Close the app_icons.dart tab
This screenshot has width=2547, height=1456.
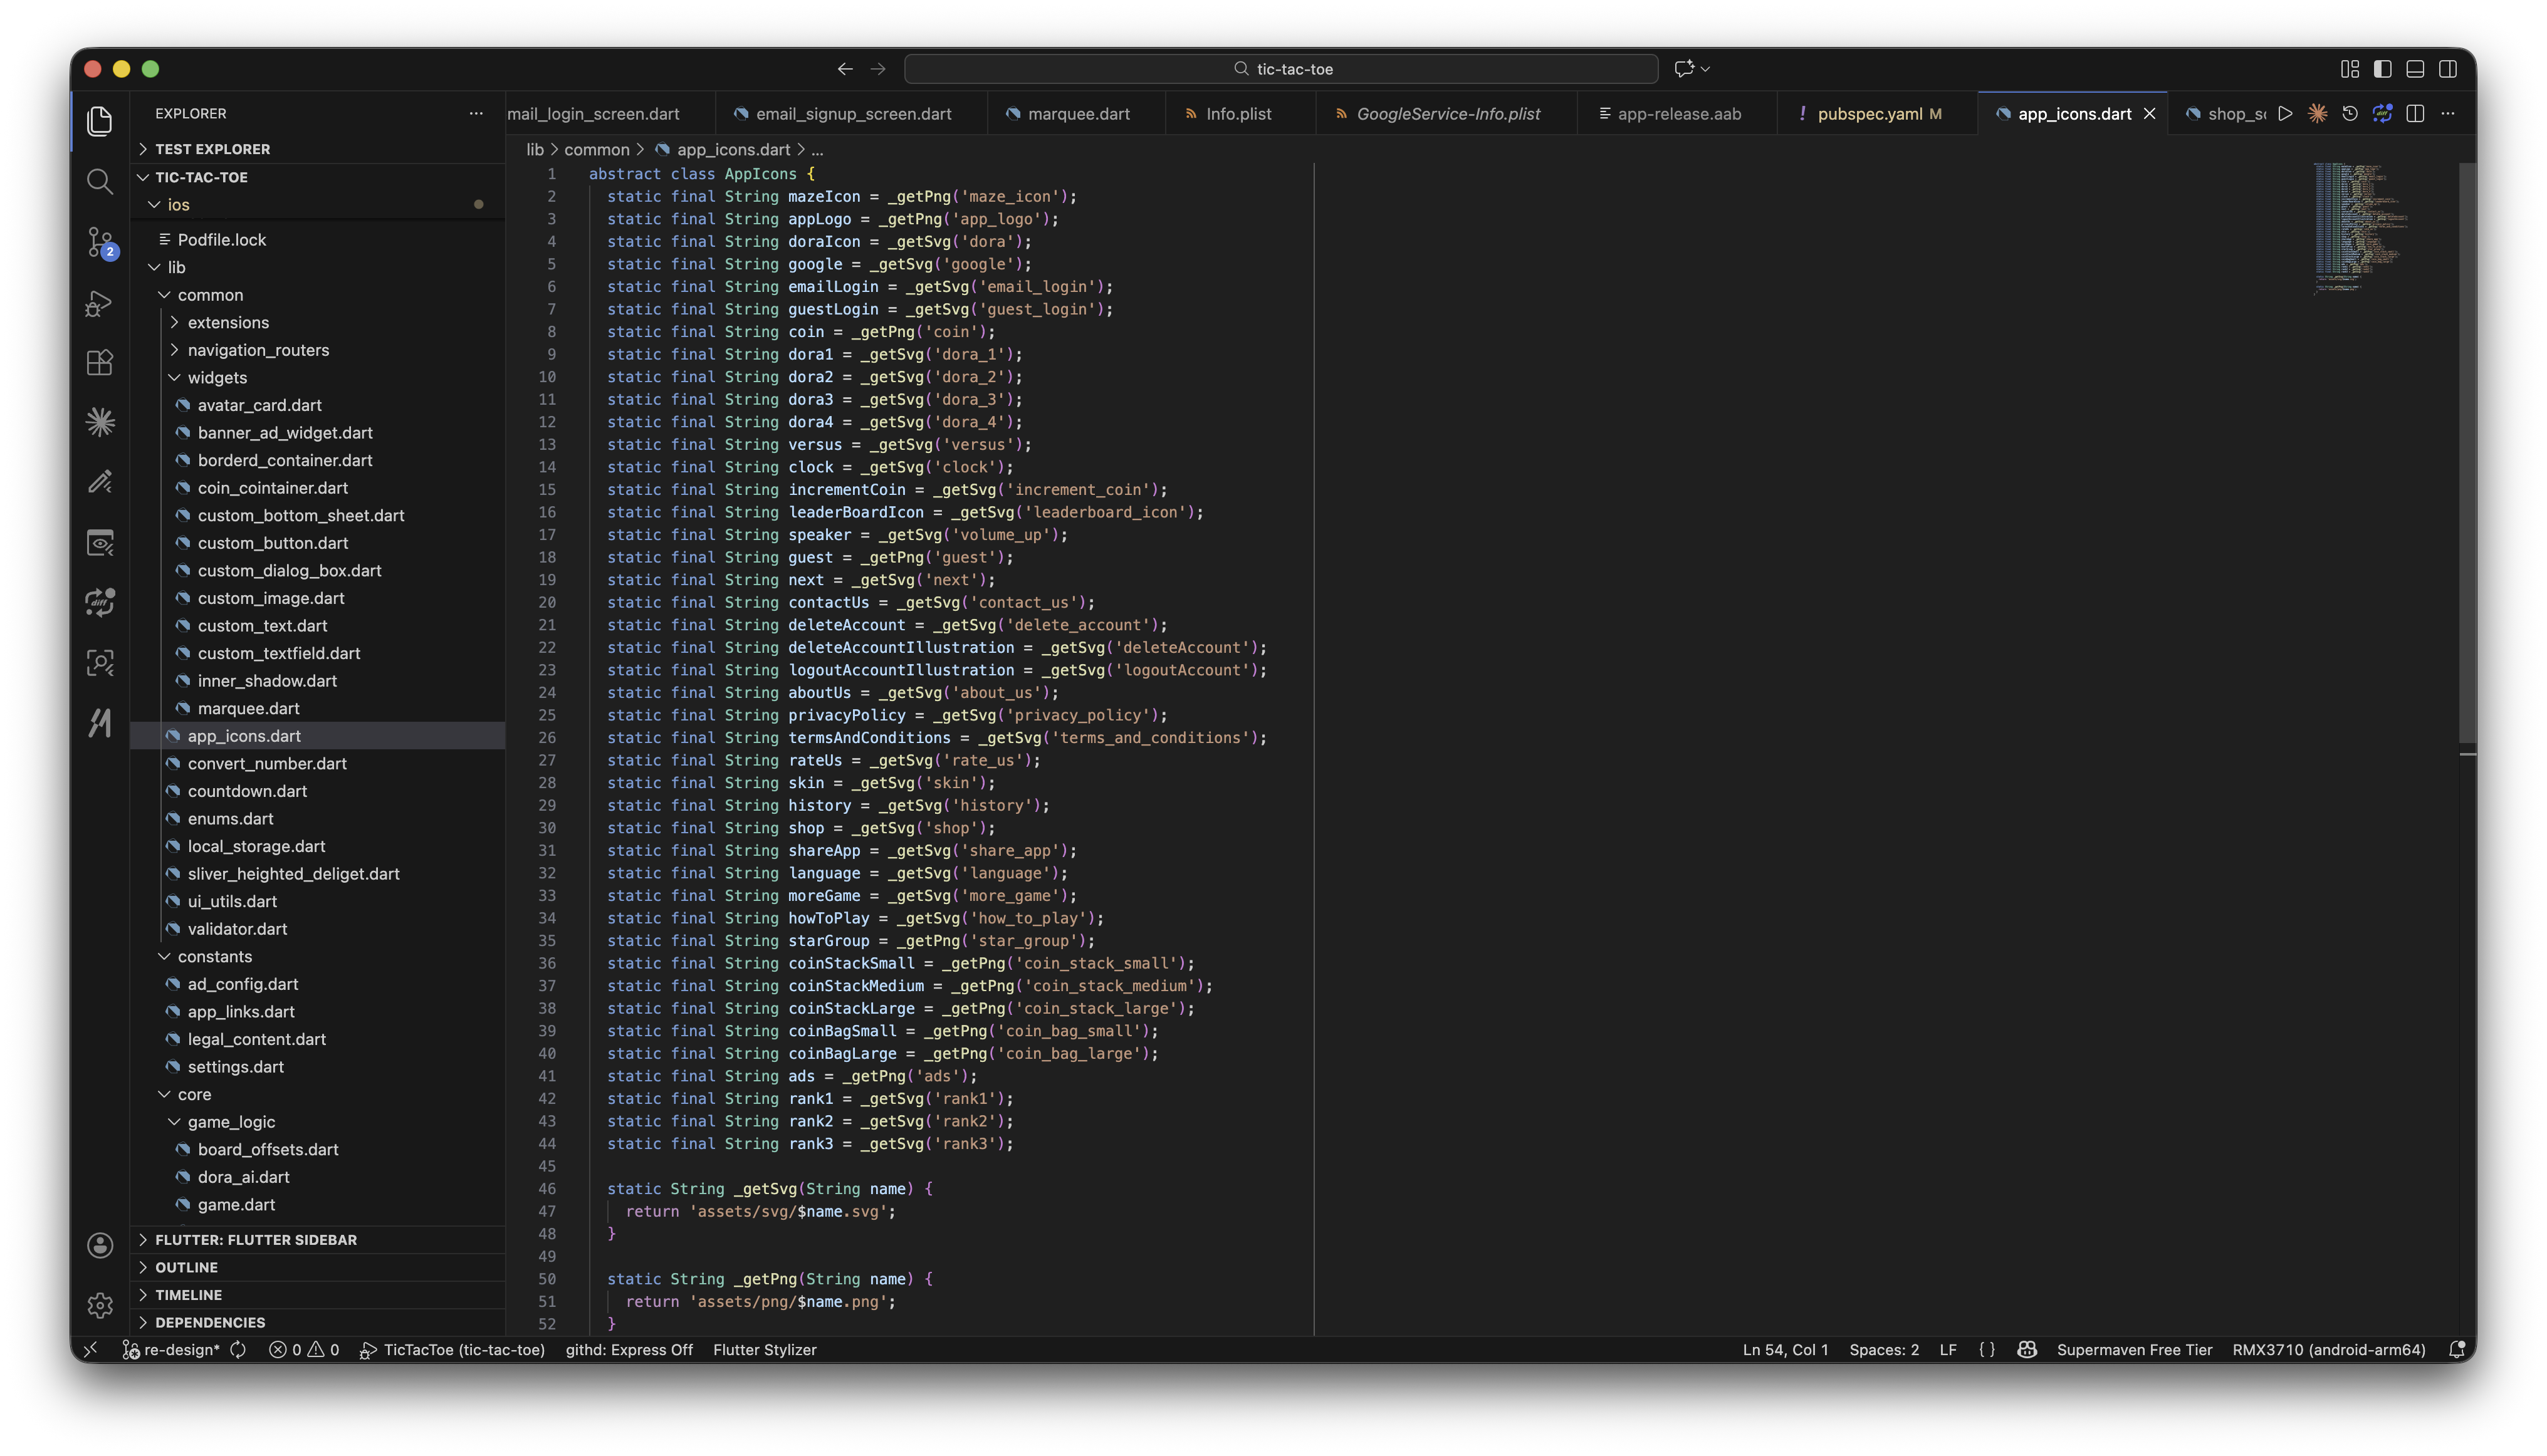point(2149,114)
